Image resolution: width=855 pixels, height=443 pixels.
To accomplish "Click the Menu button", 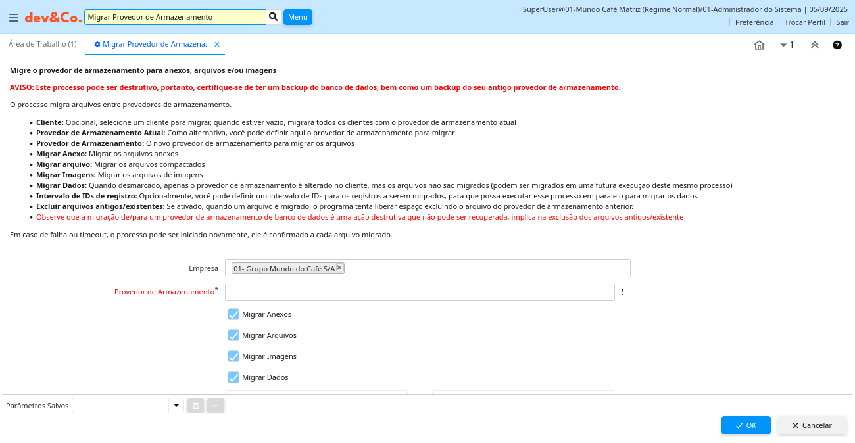I will click(x=298, y=17).
